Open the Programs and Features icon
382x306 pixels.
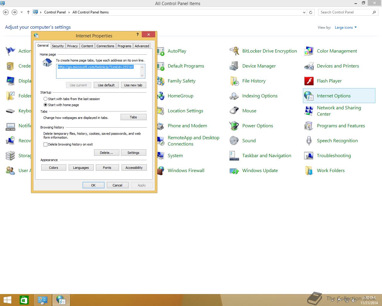tap(309, 126)
